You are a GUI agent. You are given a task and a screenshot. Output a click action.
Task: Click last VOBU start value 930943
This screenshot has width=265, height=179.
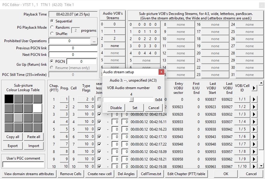pyautogui.click(x=211, y=137)
